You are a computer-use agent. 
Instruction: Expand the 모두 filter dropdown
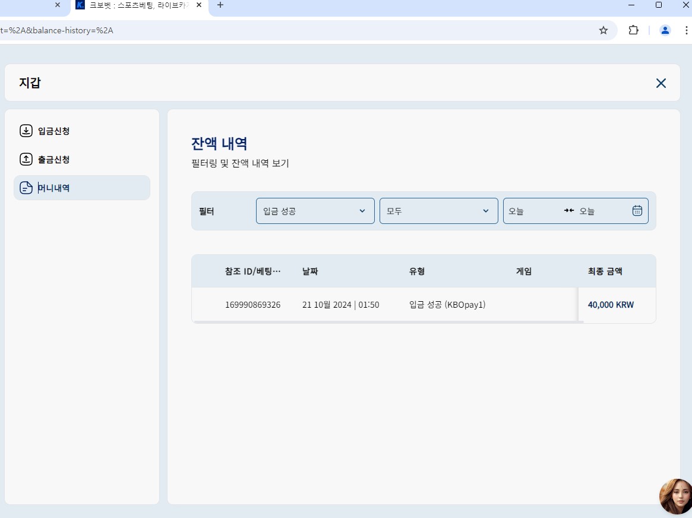tap(439, 211)
